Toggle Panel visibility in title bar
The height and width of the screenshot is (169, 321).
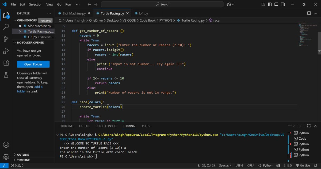pos(276,4)
